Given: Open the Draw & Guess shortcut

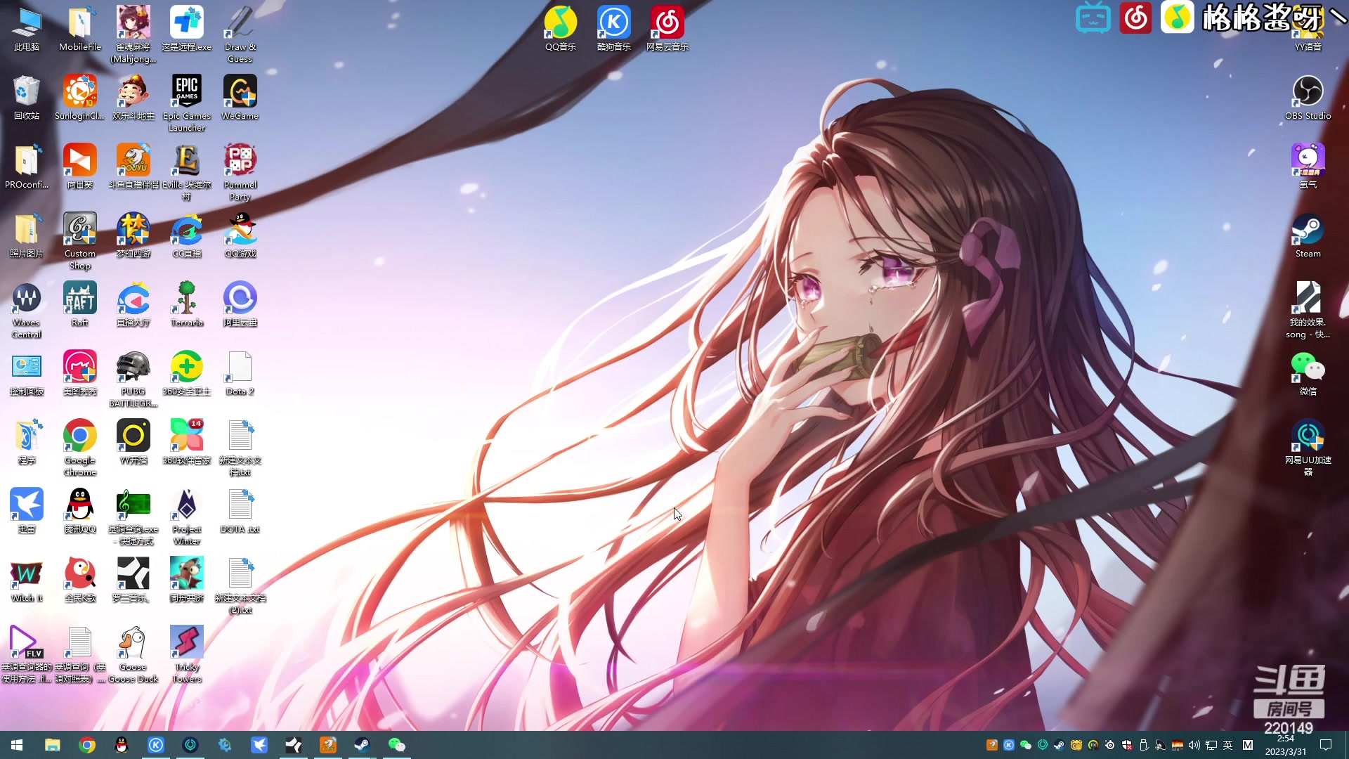Looking at the screenshot, I should pos(240,34).
